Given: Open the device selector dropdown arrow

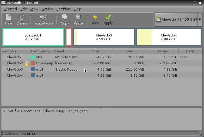Looking at the screenshot, I should (200, 19).
